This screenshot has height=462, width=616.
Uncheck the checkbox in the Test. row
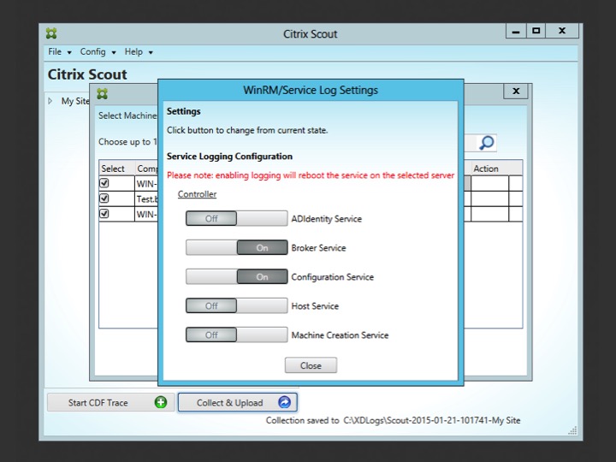pyautogui.click(x=104, y=198)
